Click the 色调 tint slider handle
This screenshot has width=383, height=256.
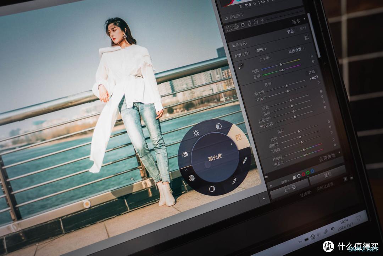282,70
